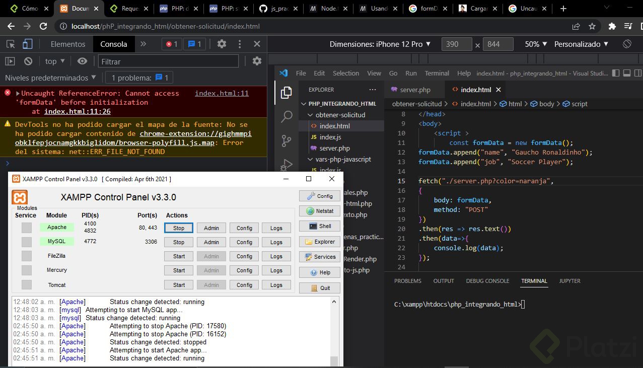Click the VS Code Explorer files icon
The width and height of the screenshot is (643, 368).
tap(287, 93)
